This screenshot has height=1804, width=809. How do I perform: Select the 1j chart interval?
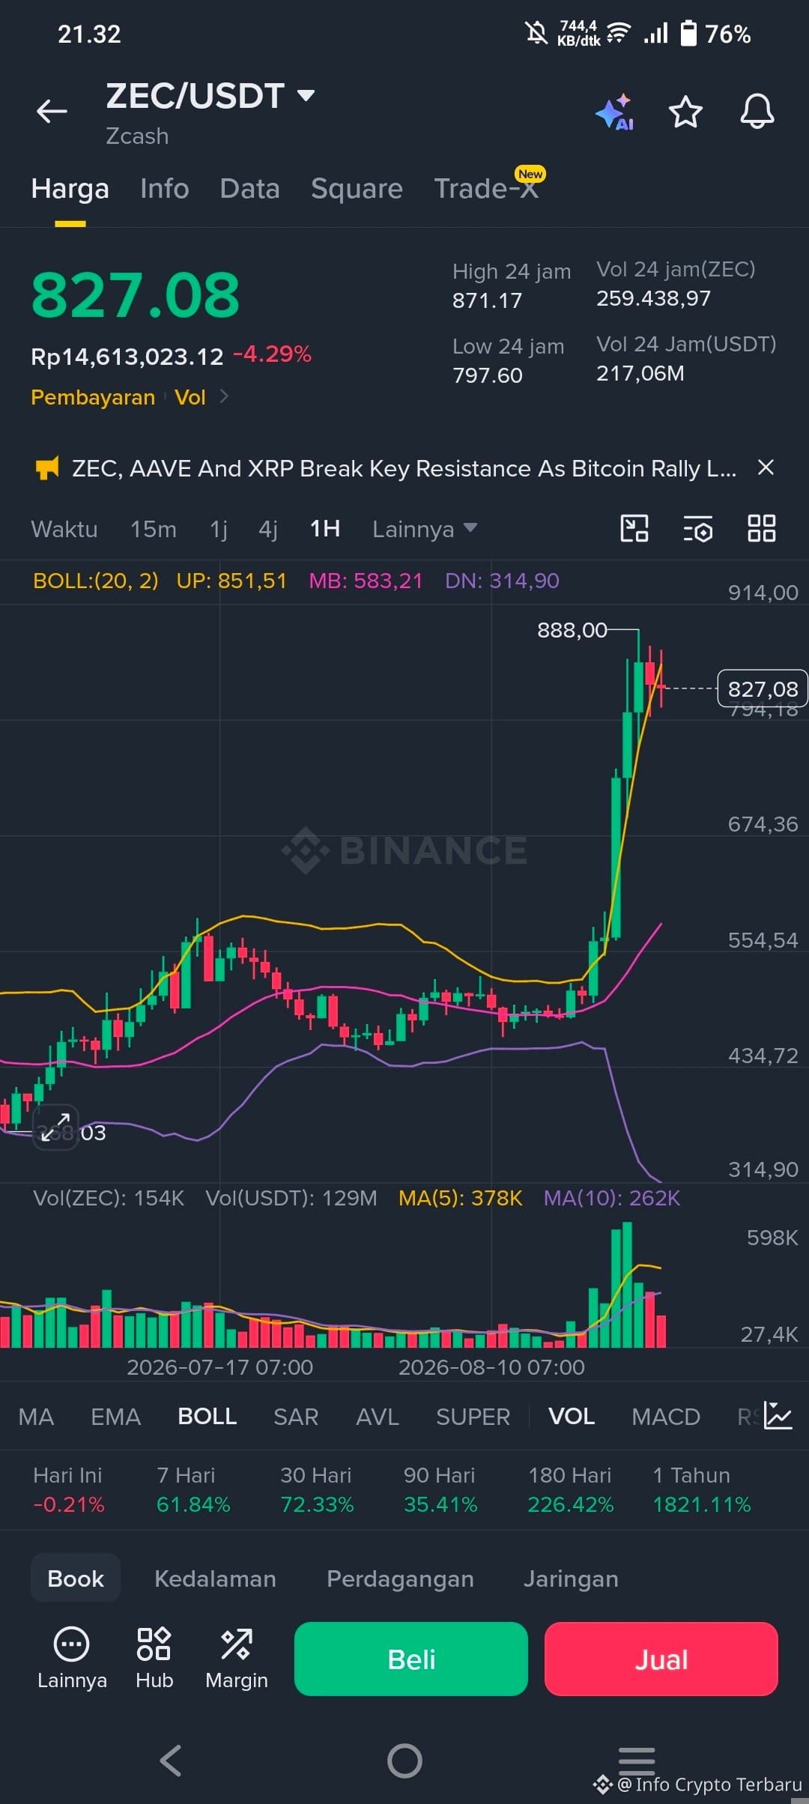[x=219, y=529]
